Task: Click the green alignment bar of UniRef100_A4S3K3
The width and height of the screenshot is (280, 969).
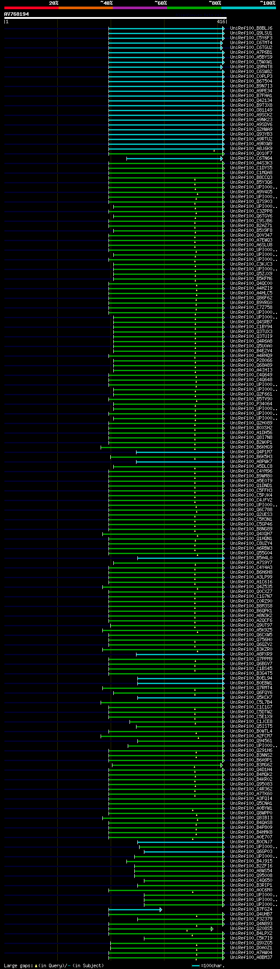Action: pos(166,163)
